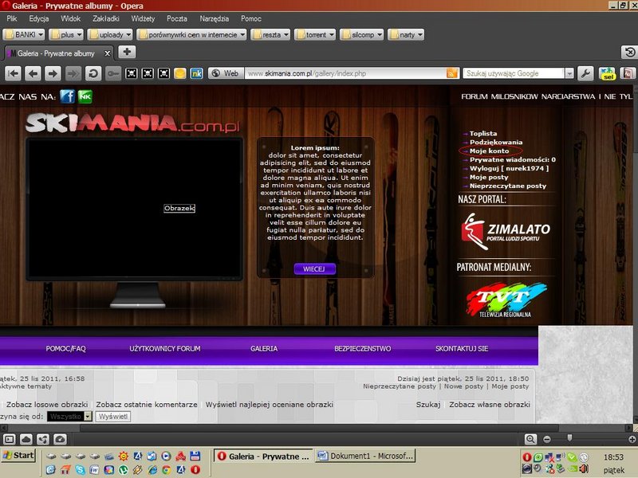
Task: Click the zoom slider handle in status bar
Action: [569, 437]
